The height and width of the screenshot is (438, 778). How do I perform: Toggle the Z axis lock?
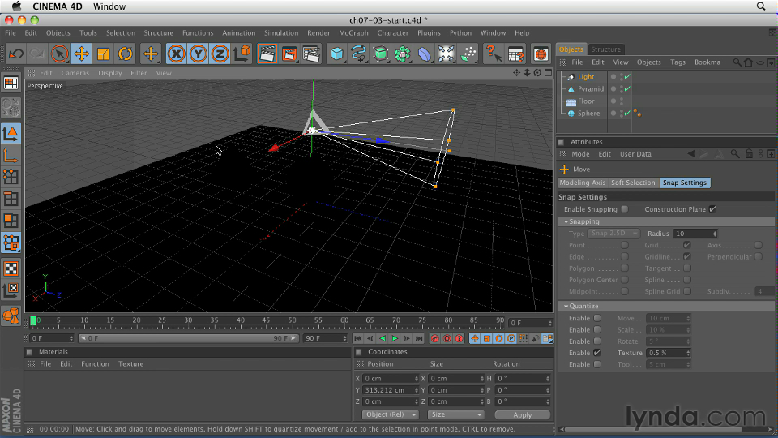(220, 54)
